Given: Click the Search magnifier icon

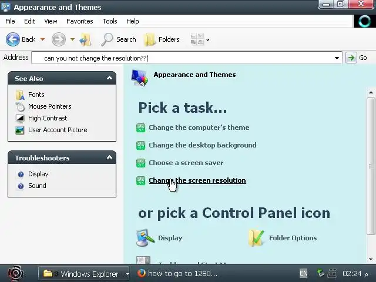Looking at the screenshot, I should point(107,39).
